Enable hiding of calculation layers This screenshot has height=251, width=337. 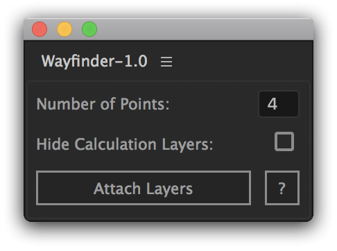point(284,141)
